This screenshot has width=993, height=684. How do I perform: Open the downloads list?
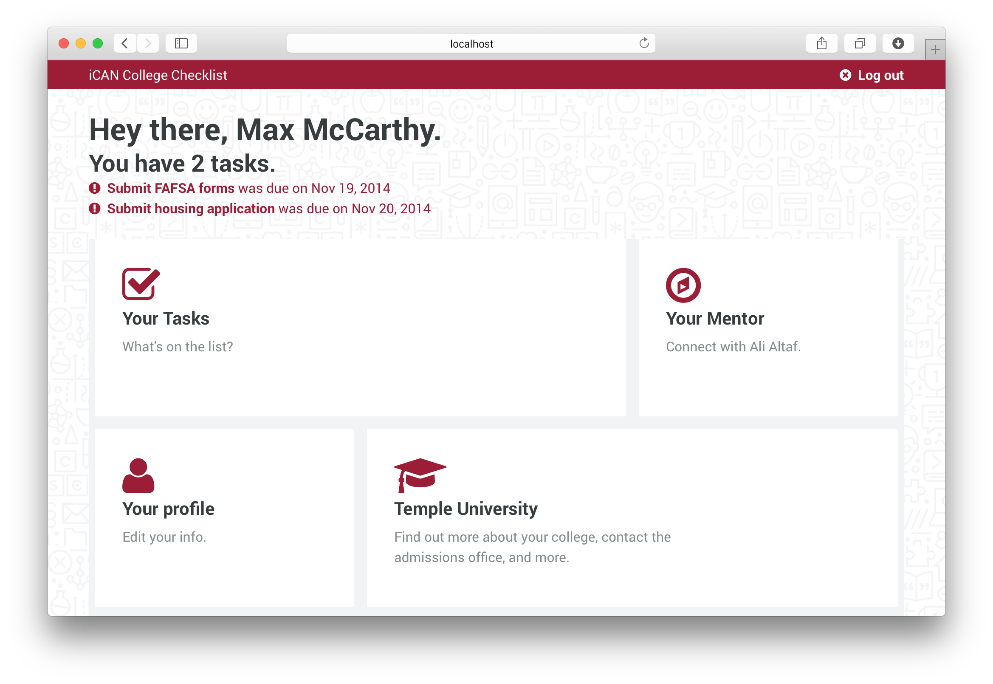click(898, 43)
